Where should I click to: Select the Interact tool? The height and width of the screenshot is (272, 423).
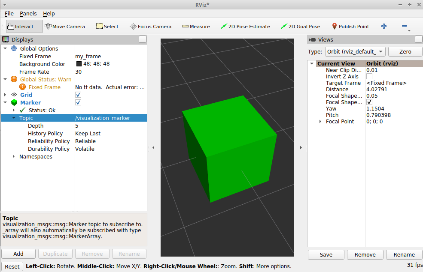[x=24, y=27]
